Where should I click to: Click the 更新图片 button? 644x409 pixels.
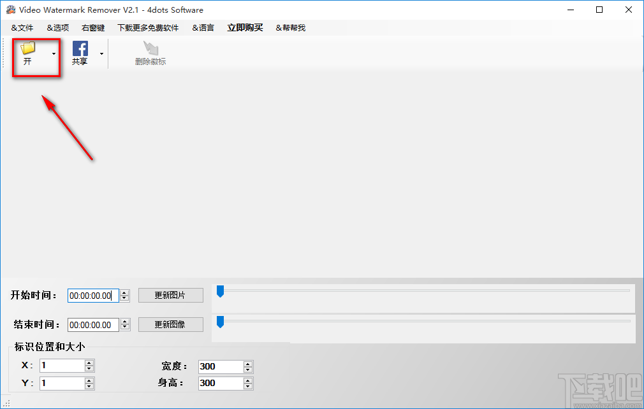pos(170,295)
